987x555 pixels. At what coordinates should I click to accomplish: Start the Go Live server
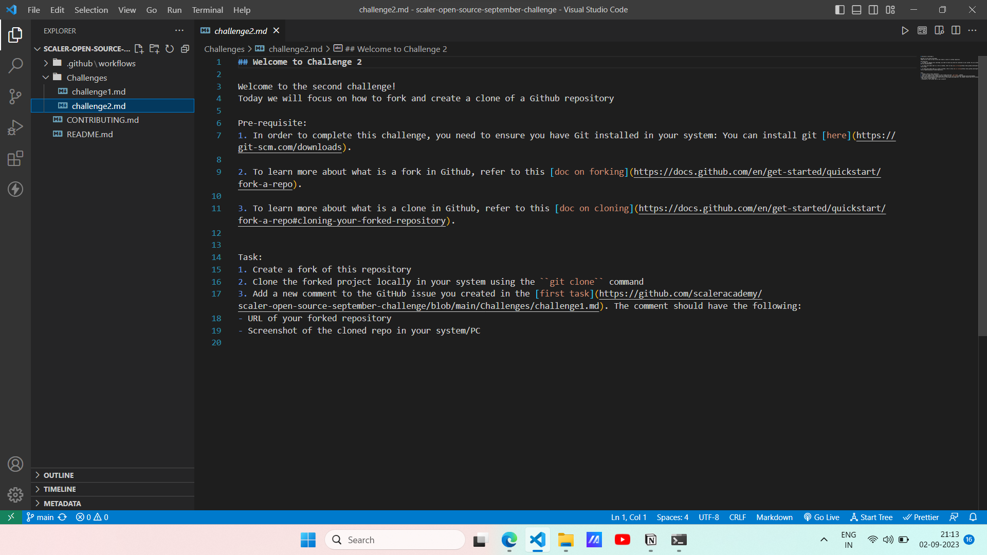(821, 517)
